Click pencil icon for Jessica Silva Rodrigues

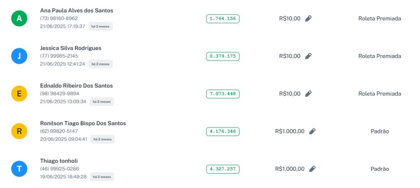pos(308,56)
